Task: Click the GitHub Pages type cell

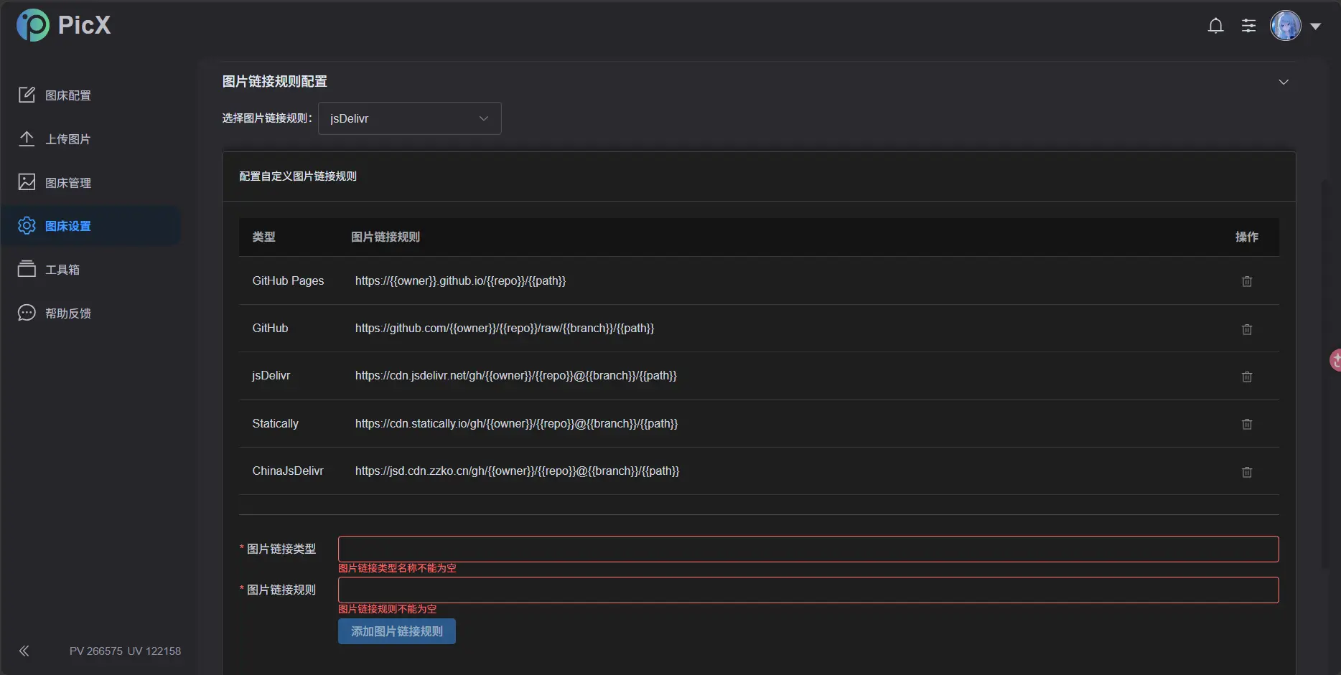Action: click(x=288, y=280)
